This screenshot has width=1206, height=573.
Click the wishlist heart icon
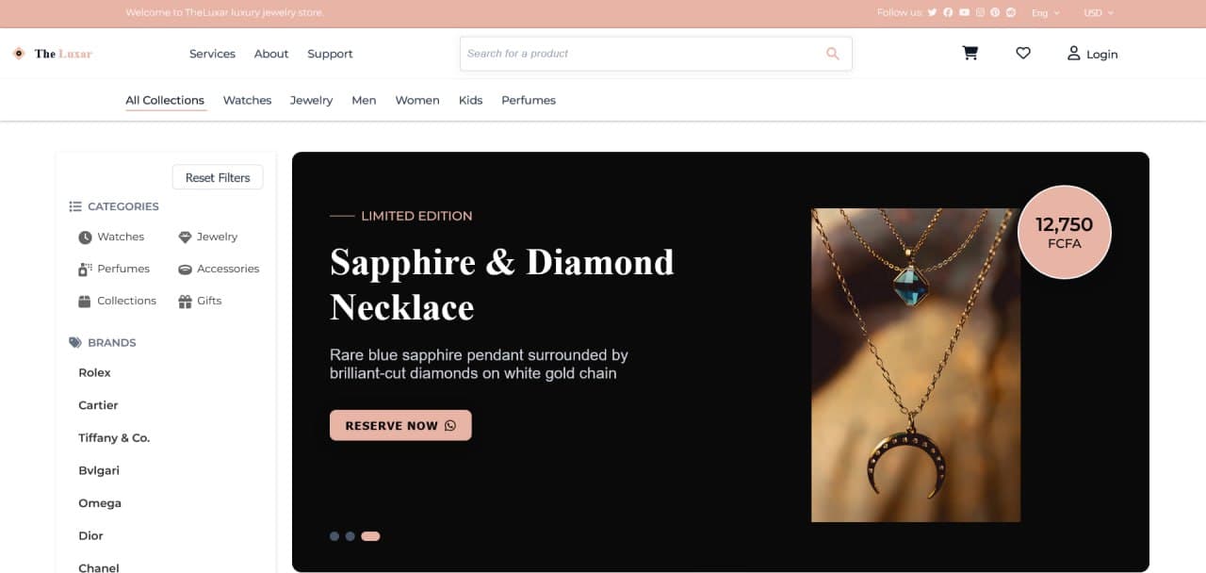pyautogui.click(x=1023, y=54)
